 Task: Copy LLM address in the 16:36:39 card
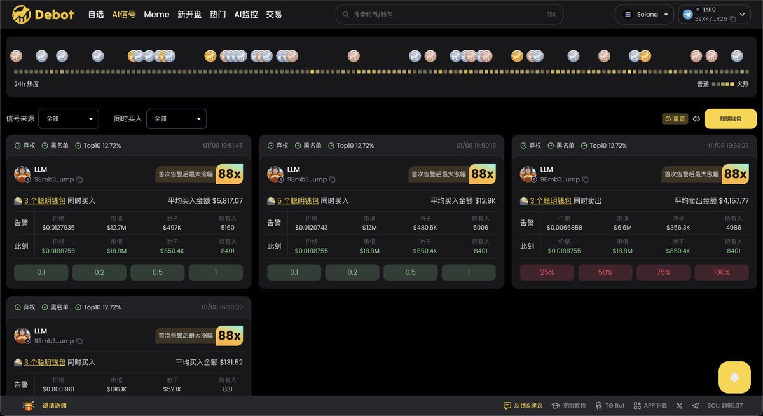click(79, 341)
